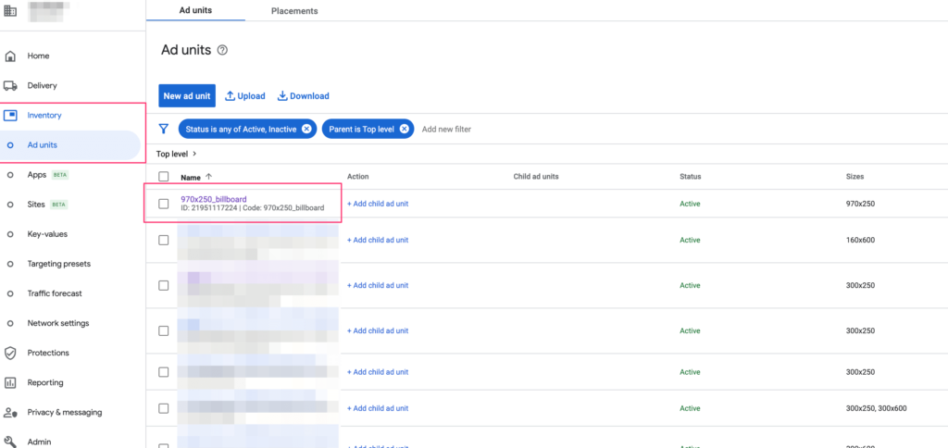Viewport: 948px width, 448px height.
Task: Click the filter funnel icon
Action: (x=163, y=129)
